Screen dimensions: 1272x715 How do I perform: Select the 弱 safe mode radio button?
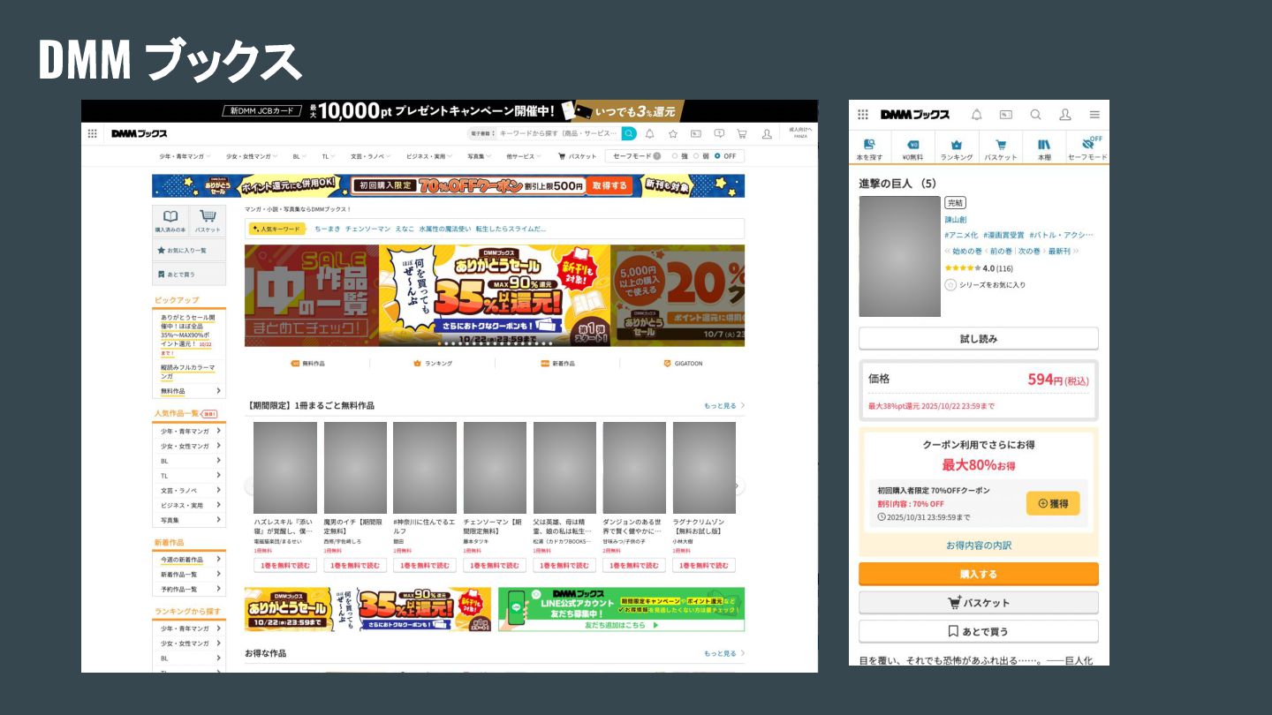point(696,156)
